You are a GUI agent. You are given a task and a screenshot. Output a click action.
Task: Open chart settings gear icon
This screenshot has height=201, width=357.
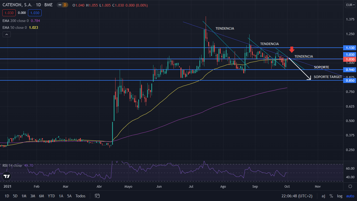coord(350,186)
